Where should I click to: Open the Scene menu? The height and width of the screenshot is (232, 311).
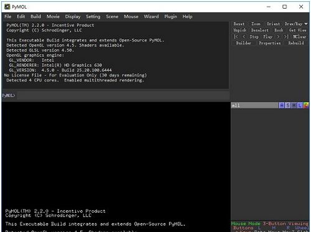[x=112, y=17]
